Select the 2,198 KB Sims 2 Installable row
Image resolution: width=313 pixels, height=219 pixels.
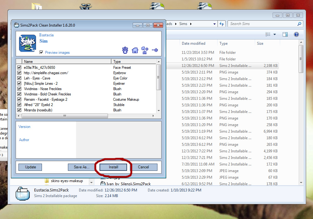click(x=223, y=66)
